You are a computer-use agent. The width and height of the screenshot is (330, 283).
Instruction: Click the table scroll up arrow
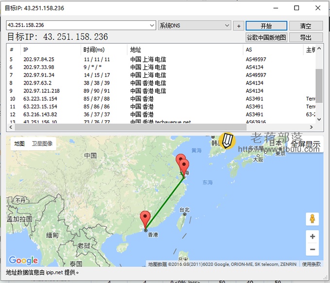pos(319,49)
